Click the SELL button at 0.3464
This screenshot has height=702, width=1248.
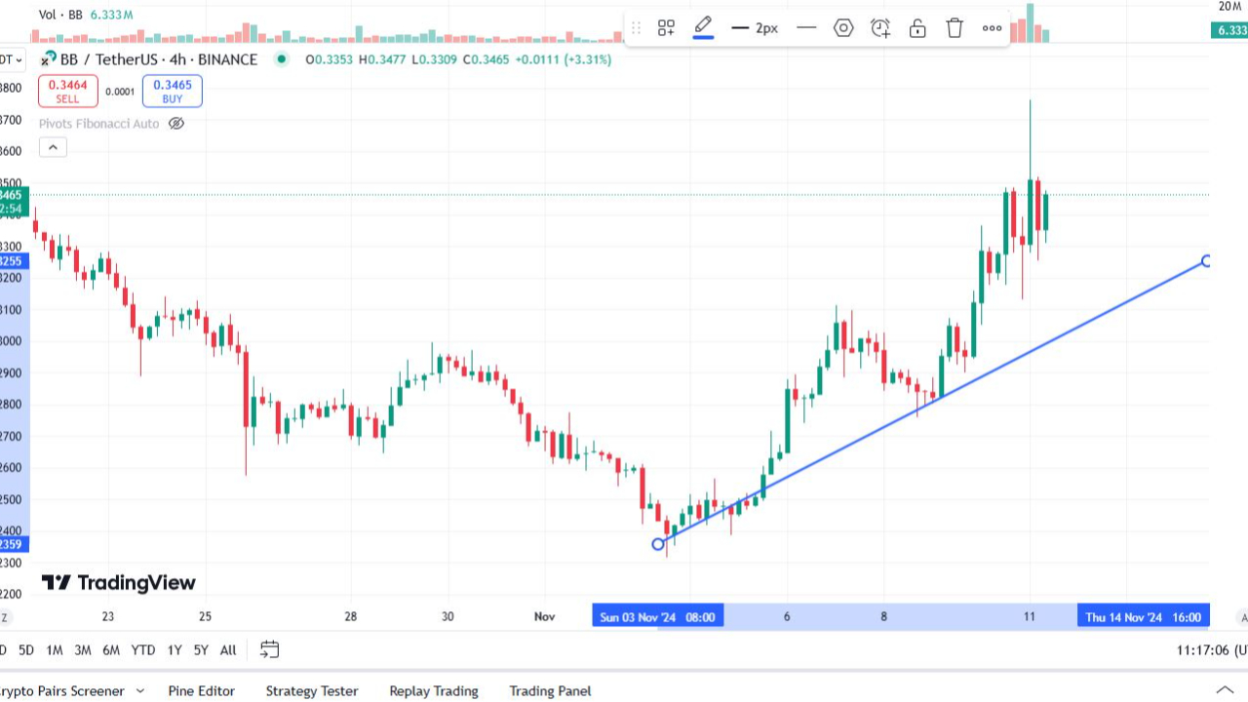[67, 90]
